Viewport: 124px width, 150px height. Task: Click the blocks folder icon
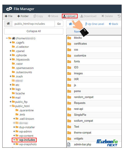69,38
